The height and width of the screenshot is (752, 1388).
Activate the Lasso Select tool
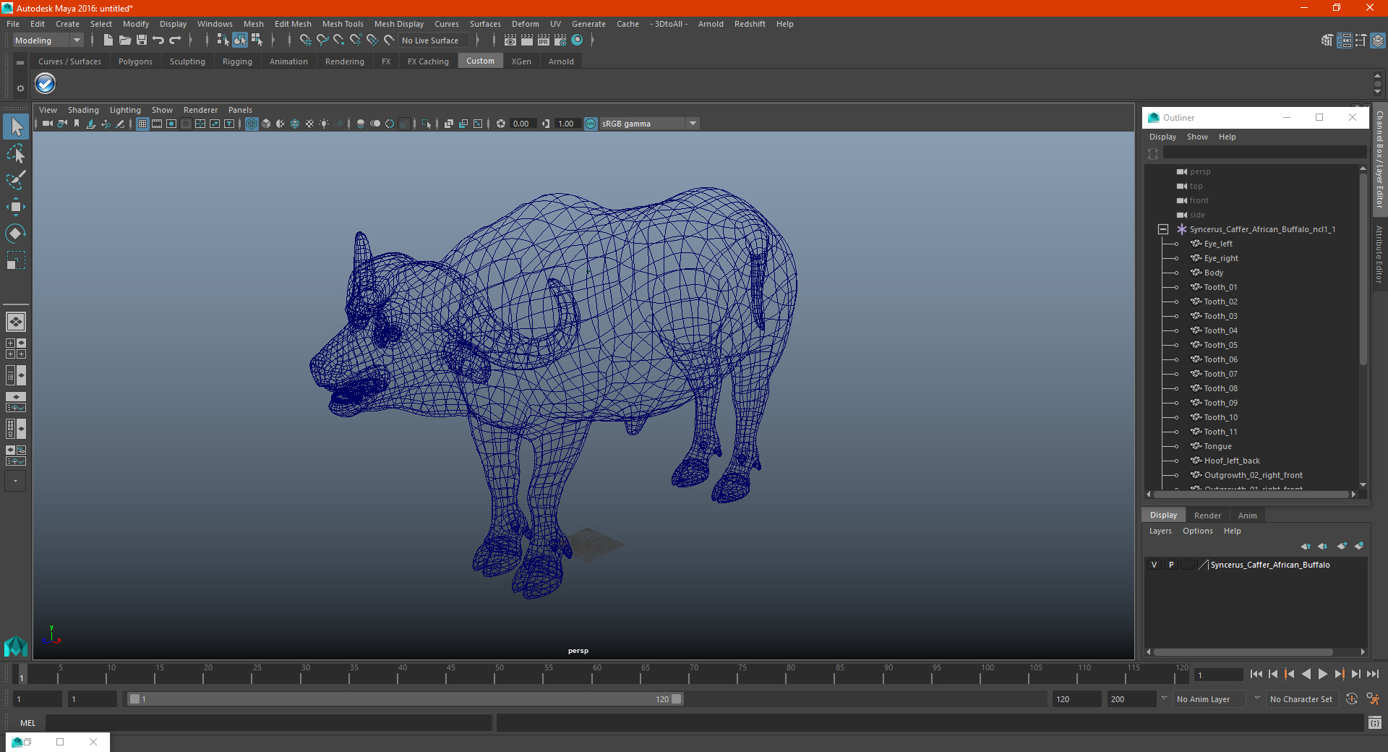(x=16, y=153)
